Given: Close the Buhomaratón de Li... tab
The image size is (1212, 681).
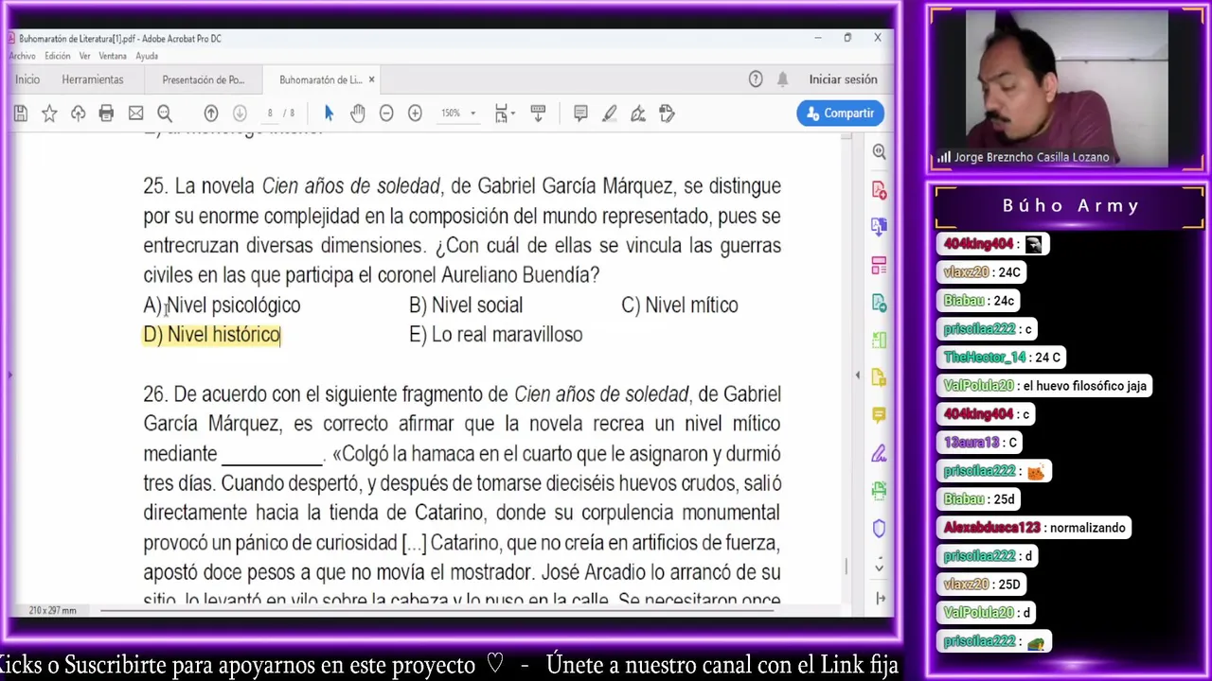Looking at the screenshot, I should pyautogui.click(x=372, y=79).
